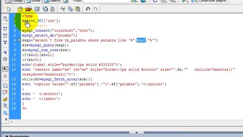Open the visual aids eye menu
Image resolution: width=243 pixels, height=137 pixels.
tap(173, 1)
